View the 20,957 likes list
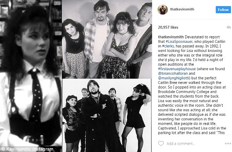This screenshot has height=152, width=232. click(x=168, y=27)
